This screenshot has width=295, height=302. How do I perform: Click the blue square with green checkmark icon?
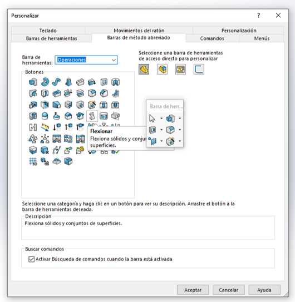click(115, 152)
